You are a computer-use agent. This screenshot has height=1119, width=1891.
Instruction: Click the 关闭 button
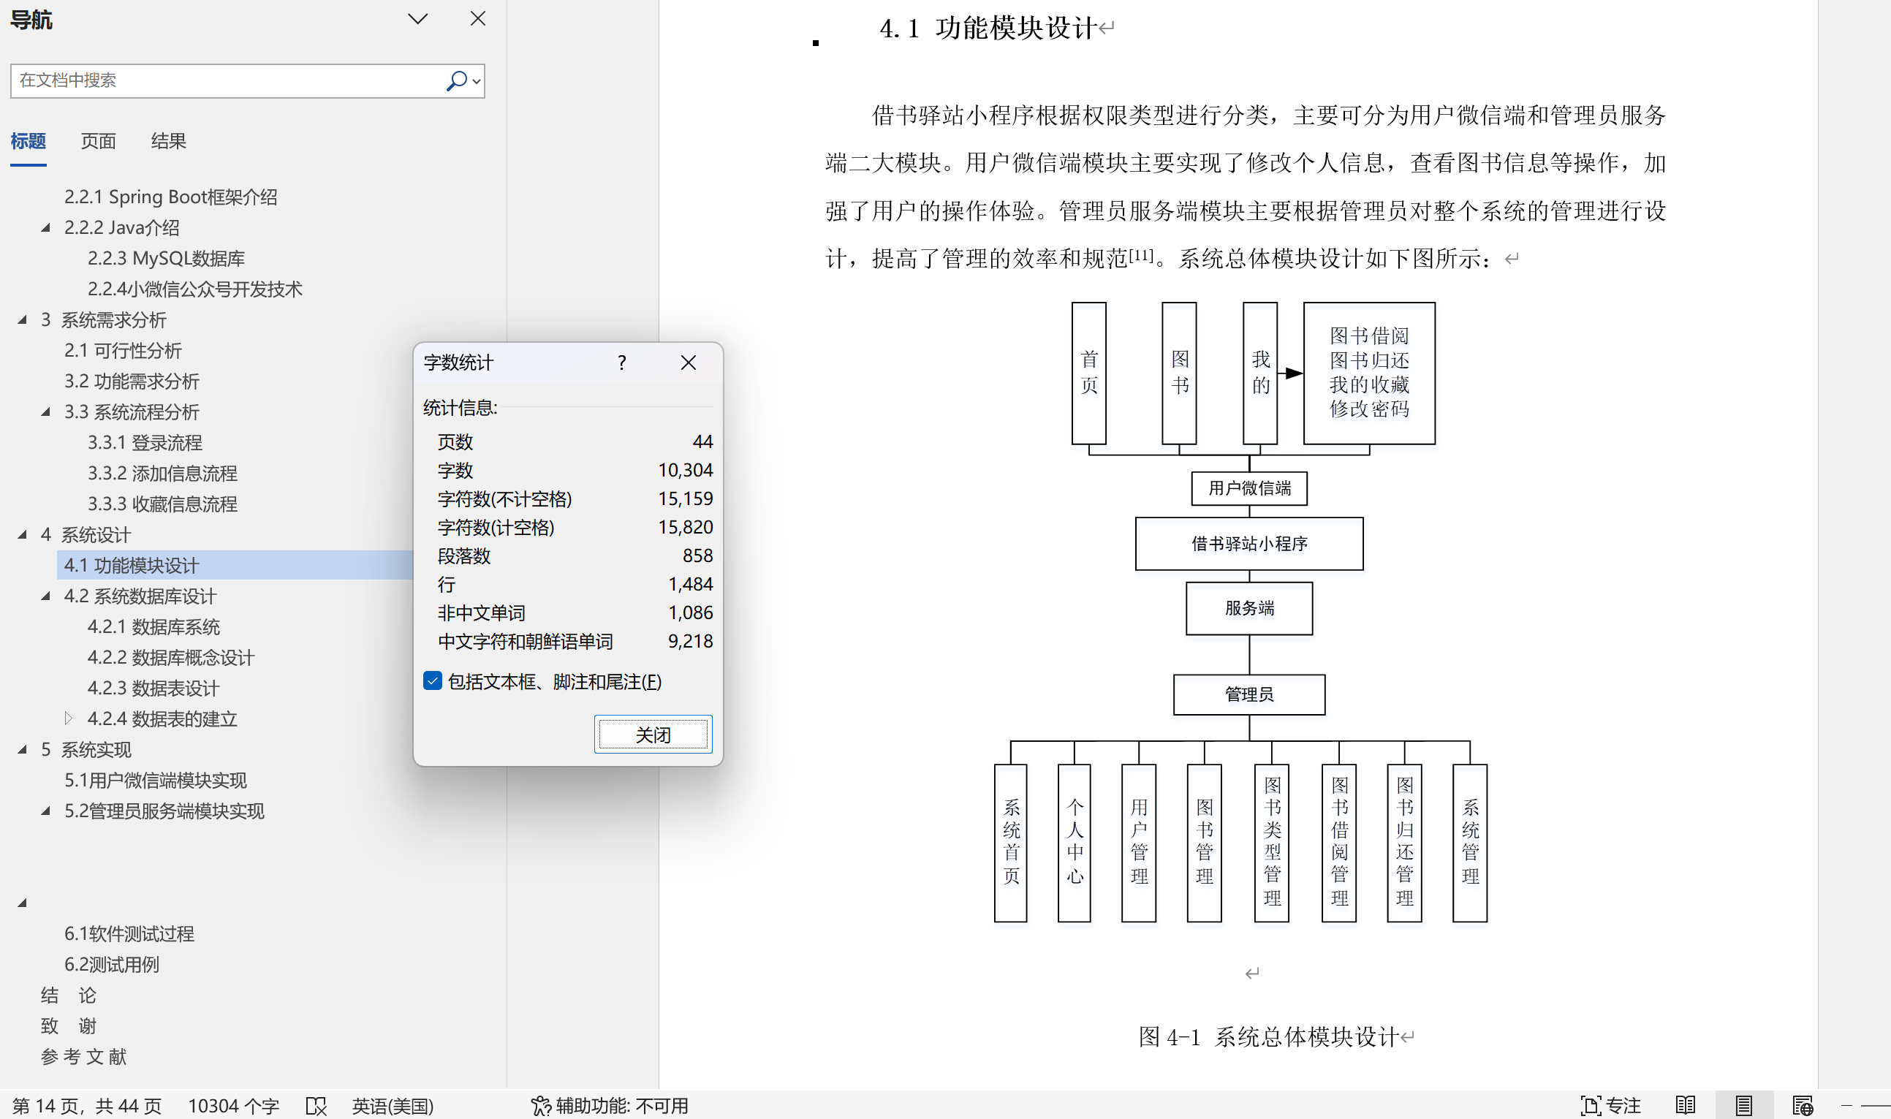(x=653, y=735)
